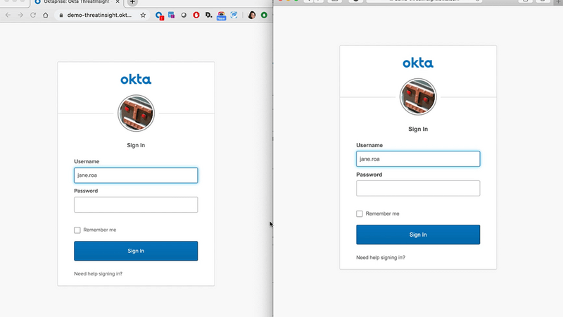Focus the Password field in Chrome window
The height and width of the screenshot is (317, 563).
click(136, 205)
